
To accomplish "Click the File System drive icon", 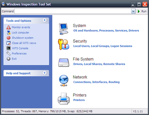I will click(63, 63).
